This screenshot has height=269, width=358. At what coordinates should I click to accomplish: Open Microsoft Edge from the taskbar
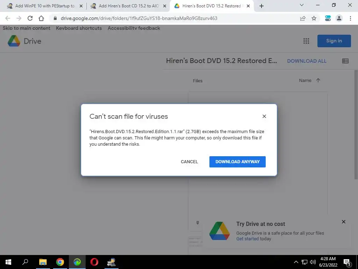click(x=77, y=262)
